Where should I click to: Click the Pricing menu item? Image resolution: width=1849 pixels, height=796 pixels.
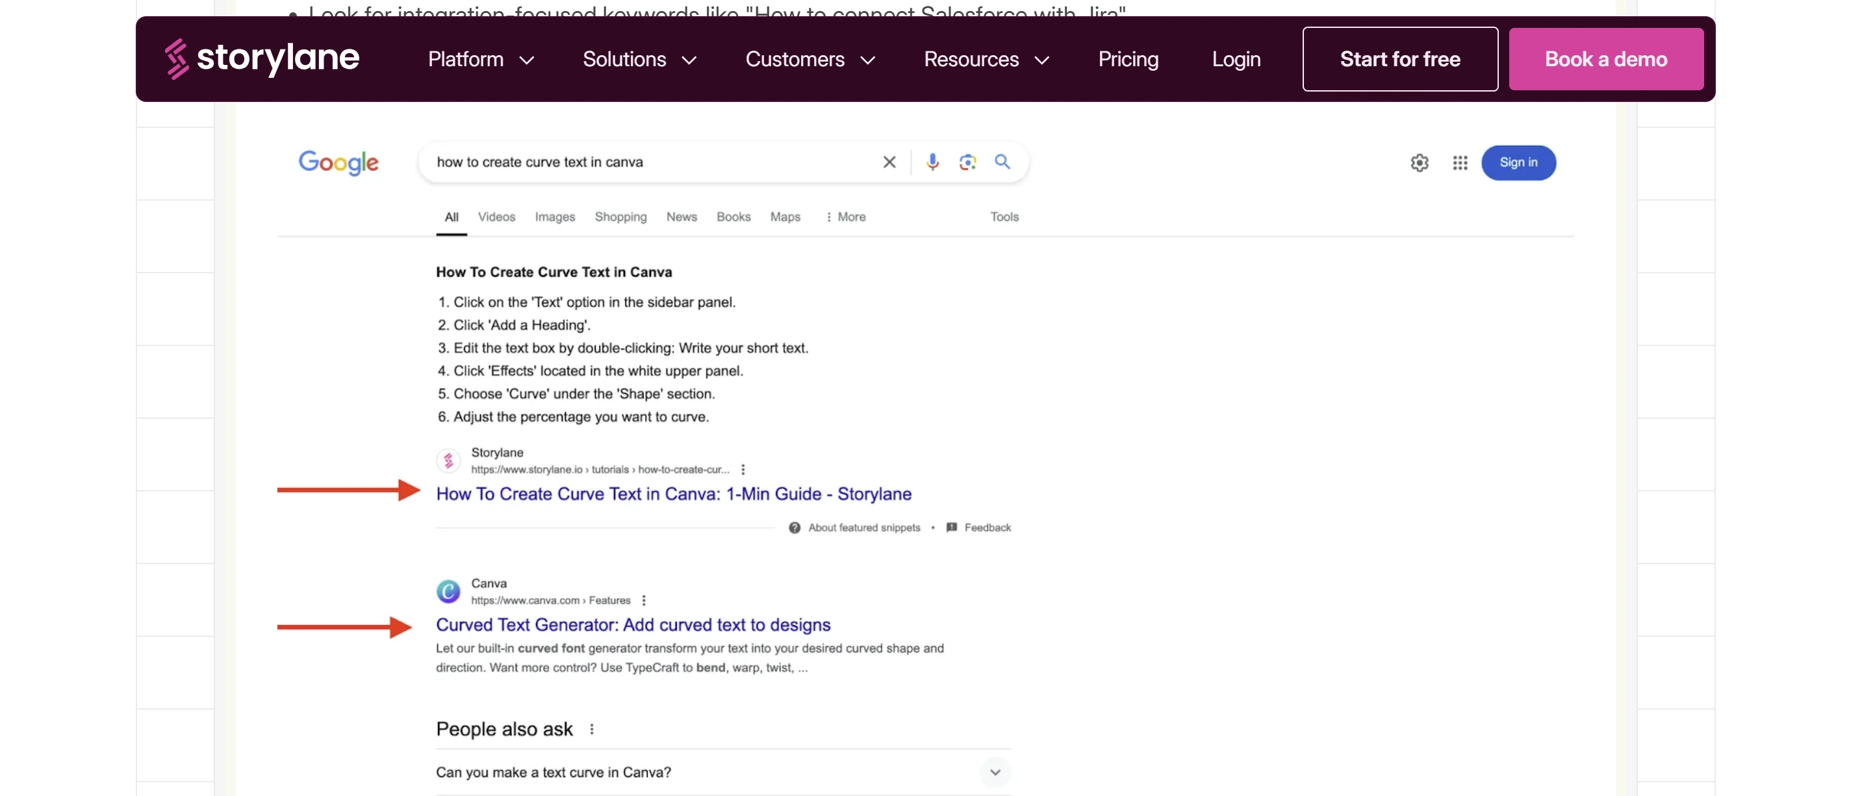[1128, 59]
